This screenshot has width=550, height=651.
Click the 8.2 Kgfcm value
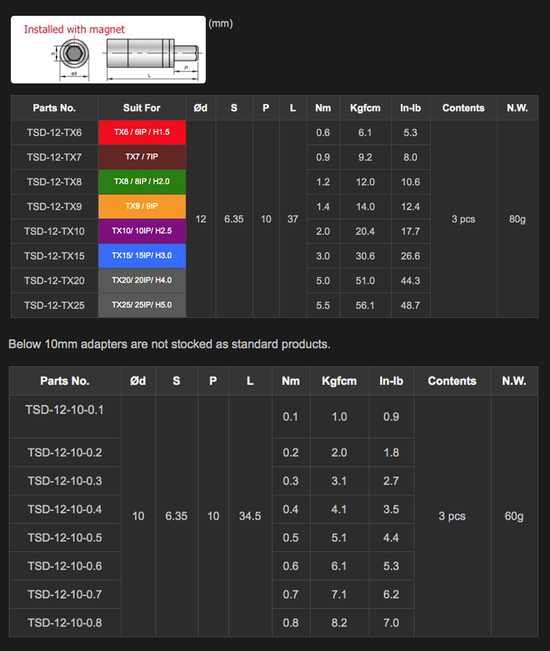pyautogui.click(x=339, y=623)
